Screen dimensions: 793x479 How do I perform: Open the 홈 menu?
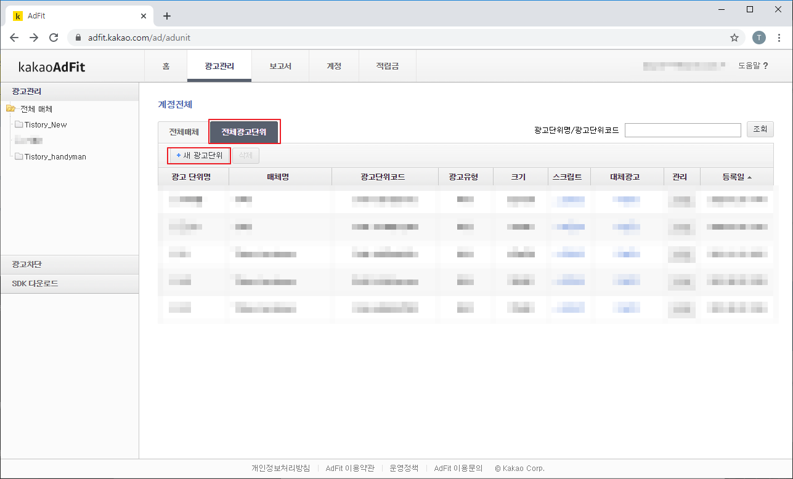pos(166,66)
